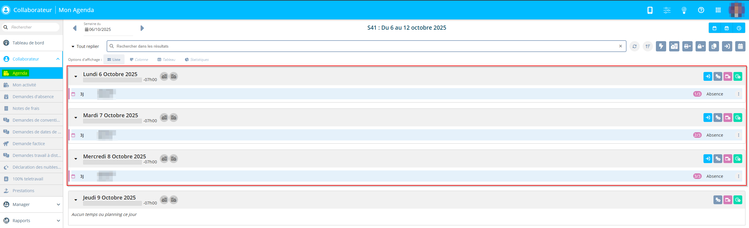Collapse the Lundi 6 Octobre 2025 section

coord(76,77)
